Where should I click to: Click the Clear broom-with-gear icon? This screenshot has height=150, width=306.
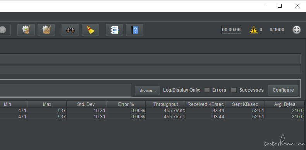pos(26,30)
